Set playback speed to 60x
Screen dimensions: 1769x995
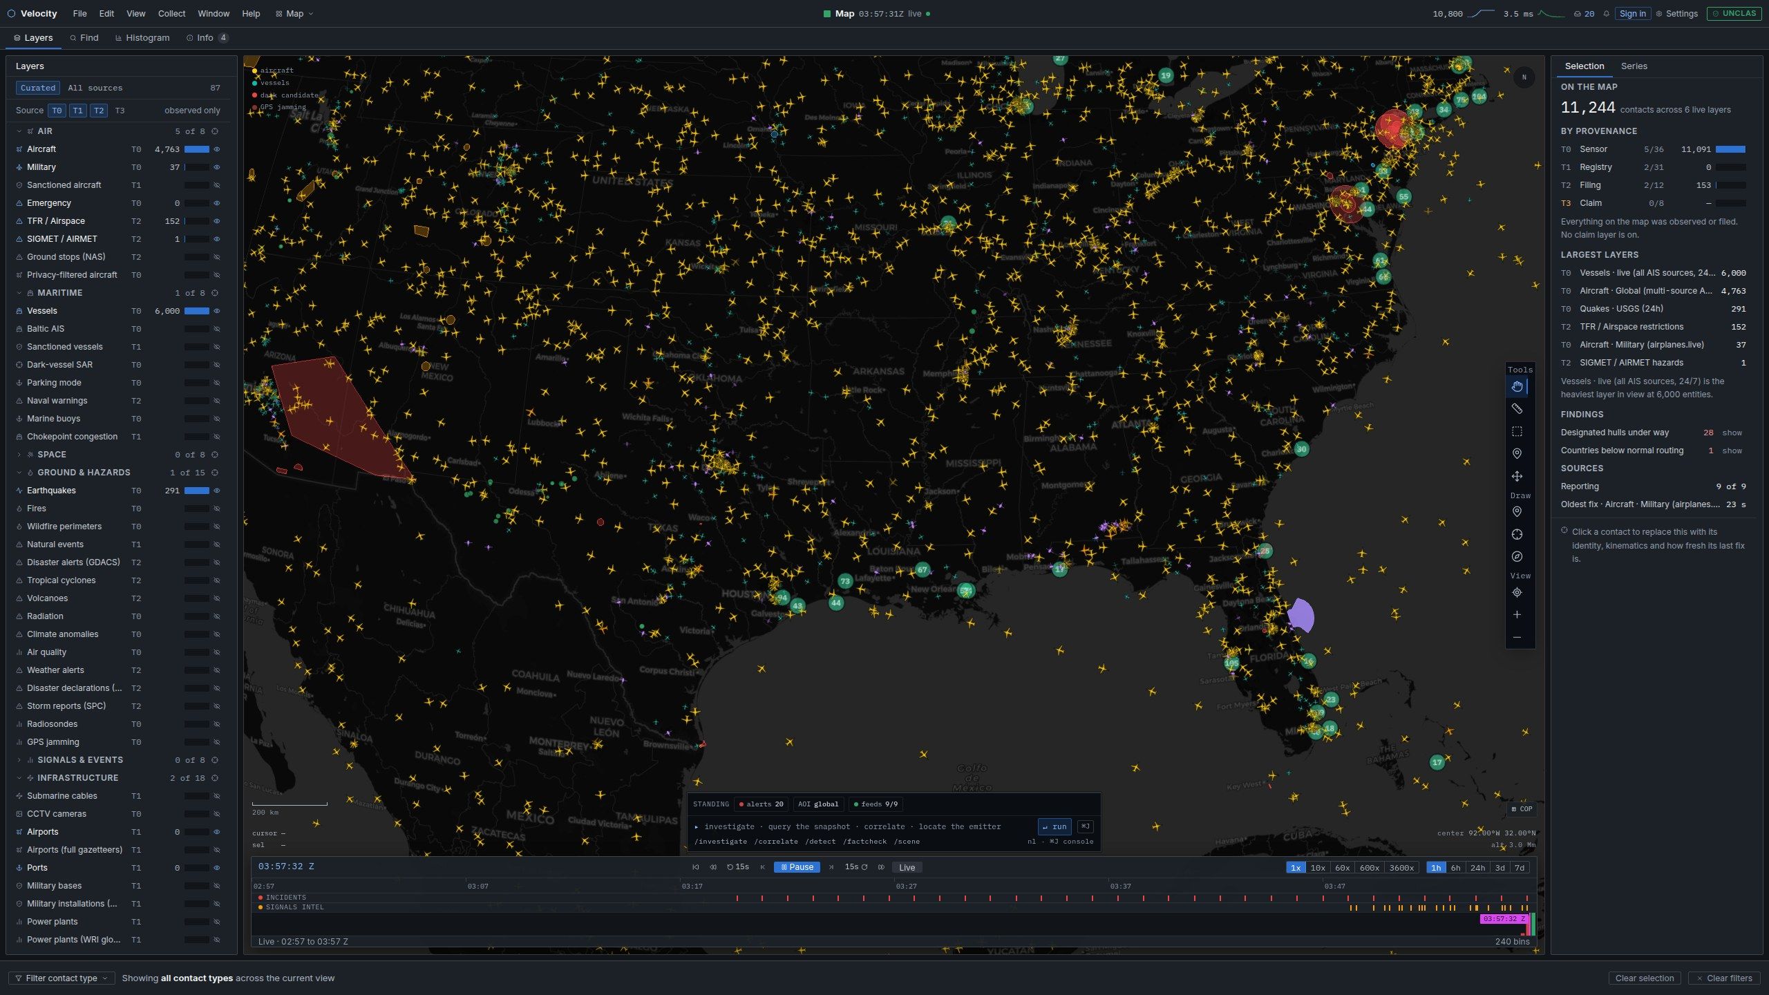pyautogui.click(x=1342, y=868)
